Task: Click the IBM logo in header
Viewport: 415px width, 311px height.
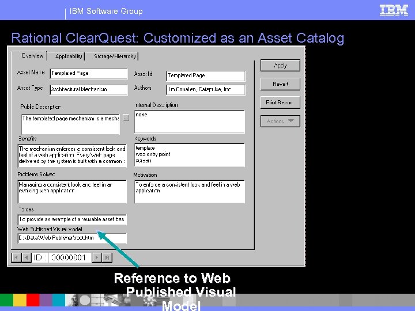Action: [x=394, y=10]
